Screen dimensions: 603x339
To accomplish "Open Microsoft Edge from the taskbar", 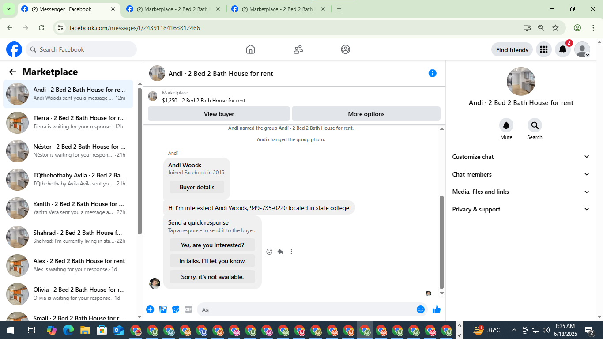I will (68, 330).
